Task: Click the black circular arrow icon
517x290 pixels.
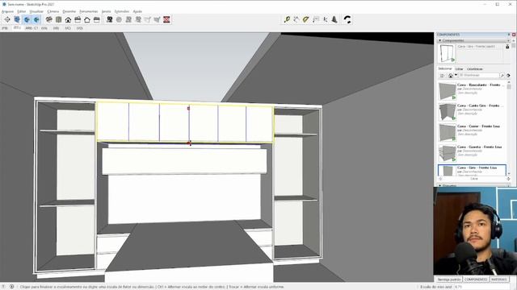Action: point(347,19)
